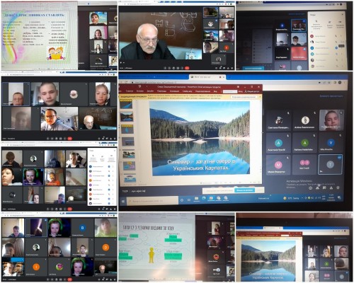Focus the Windows taskbar search box
Screen dimensions: 354x283
pos(152,201)
